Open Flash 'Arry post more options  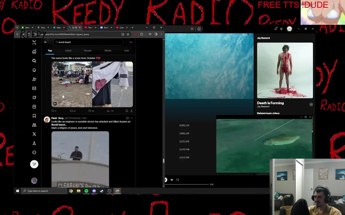132,118
